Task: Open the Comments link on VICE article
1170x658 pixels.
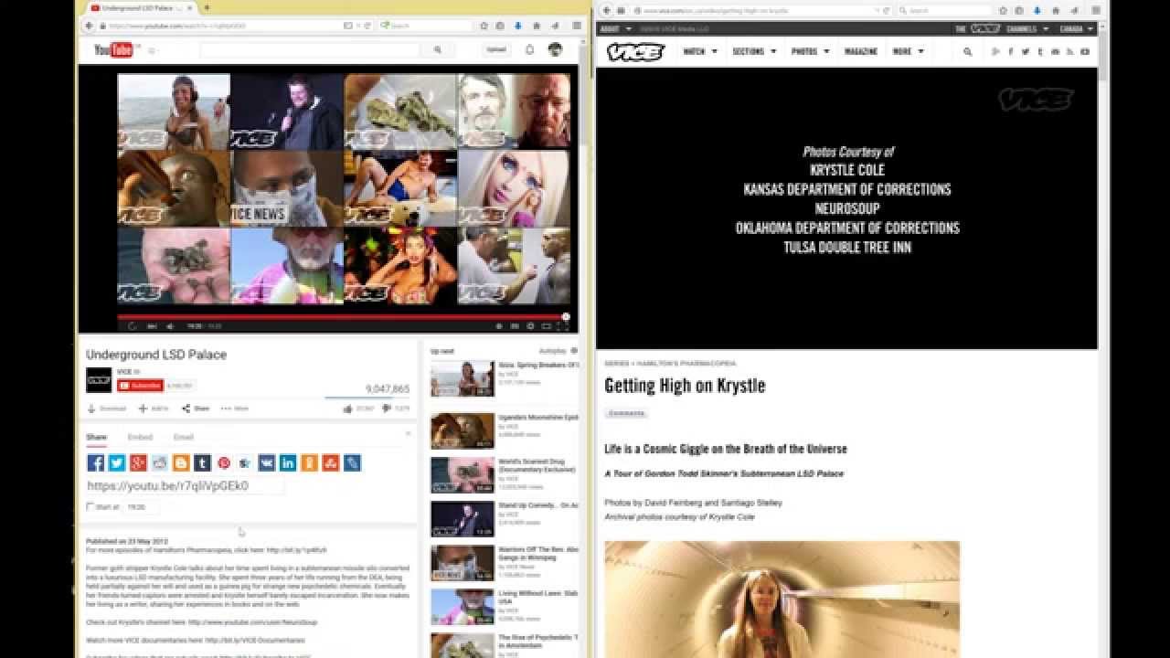Action: (626, 413)
